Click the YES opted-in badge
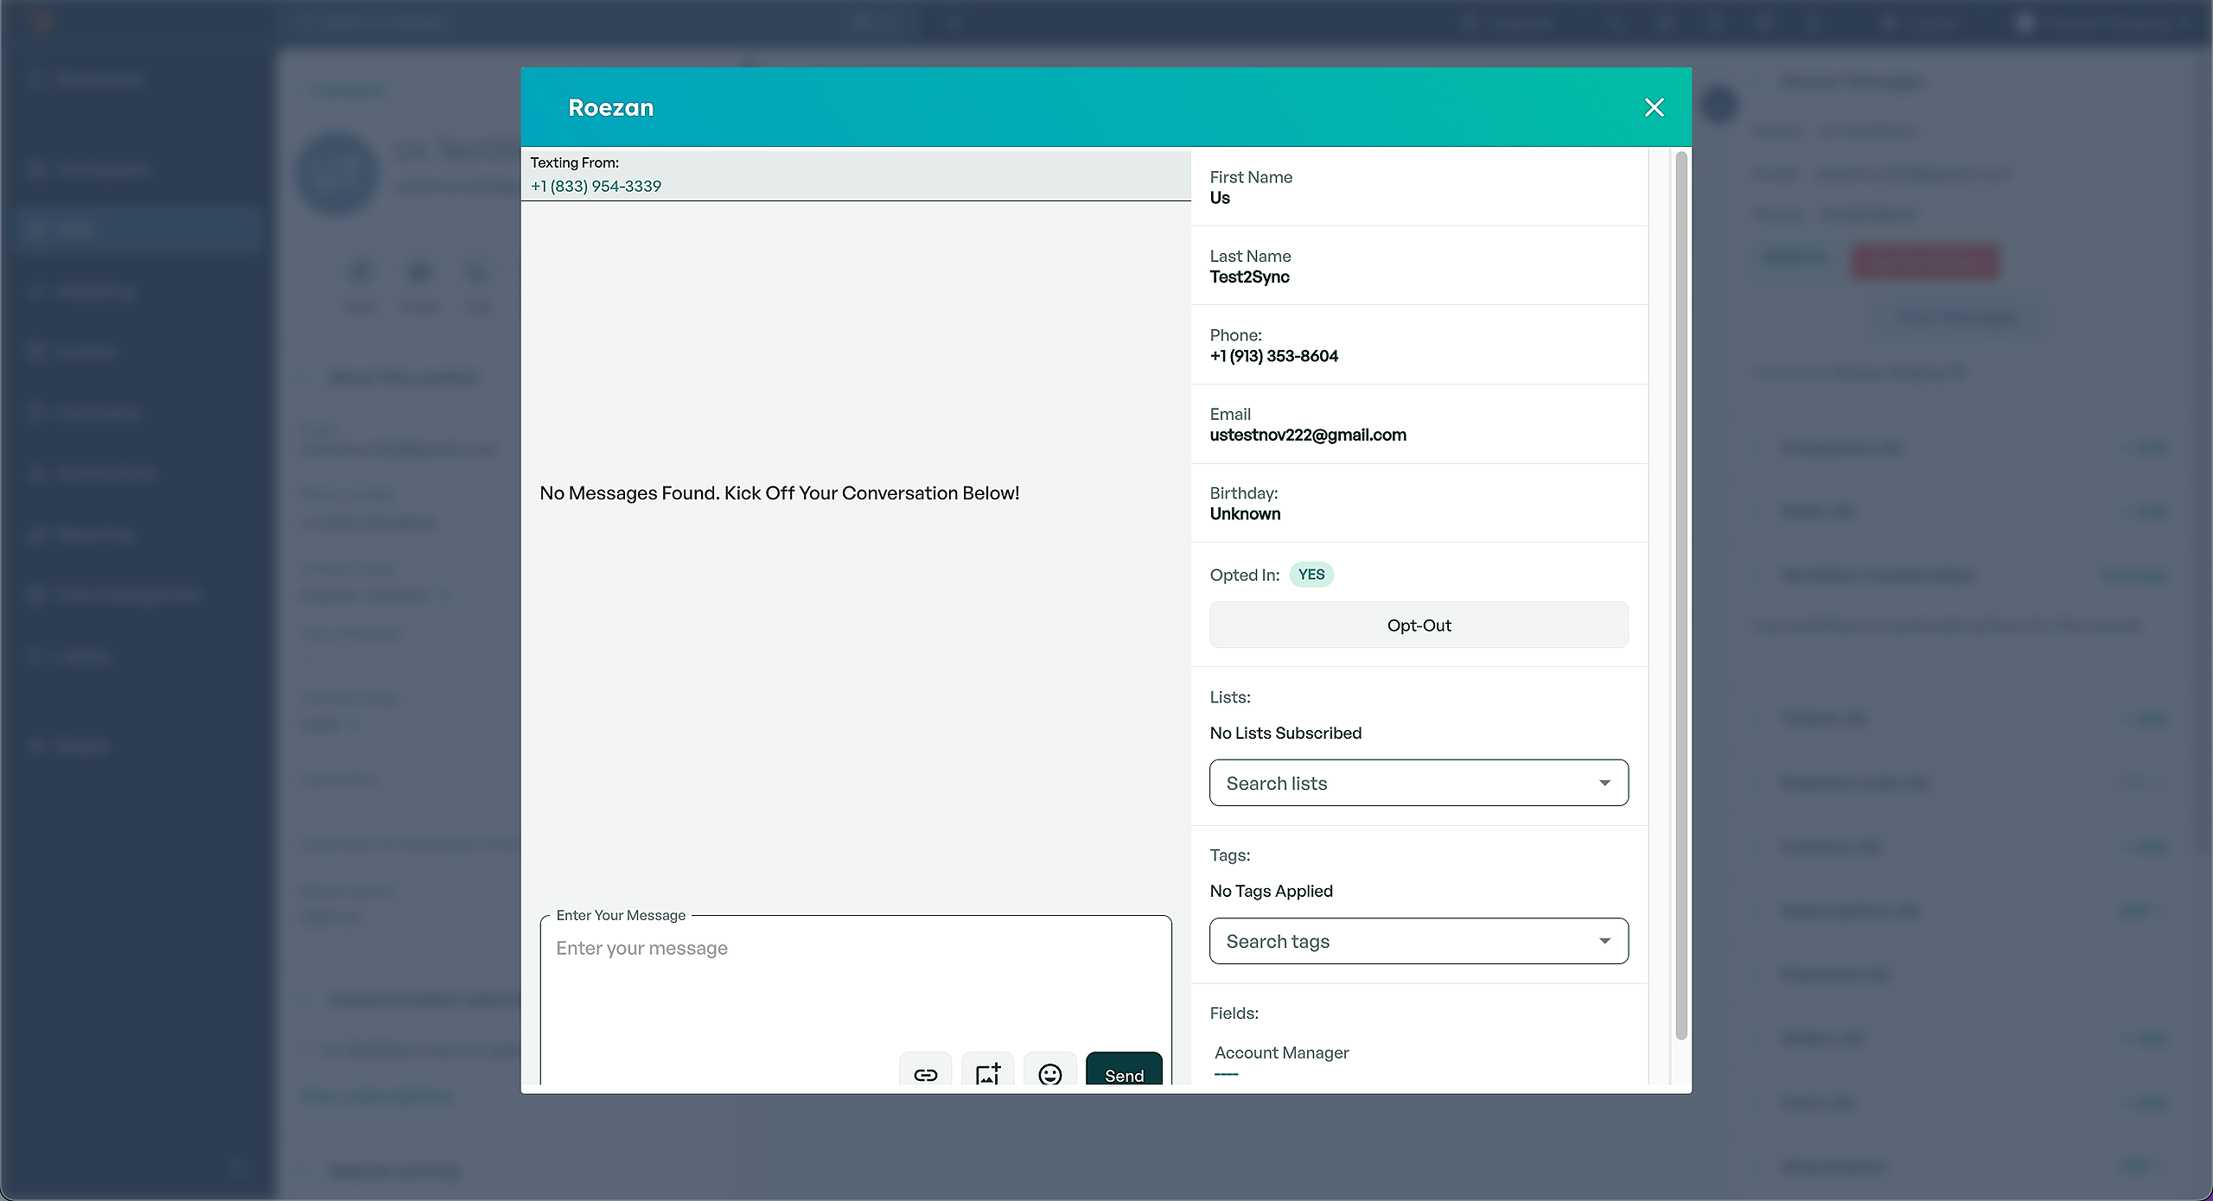 coord(1311,575)
